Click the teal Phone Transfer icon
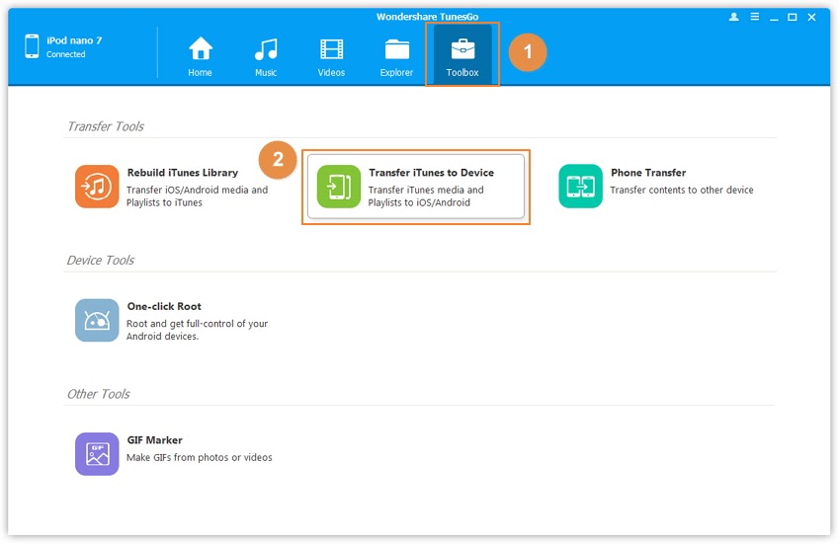840x544 pixels. [x=581, y=187]
